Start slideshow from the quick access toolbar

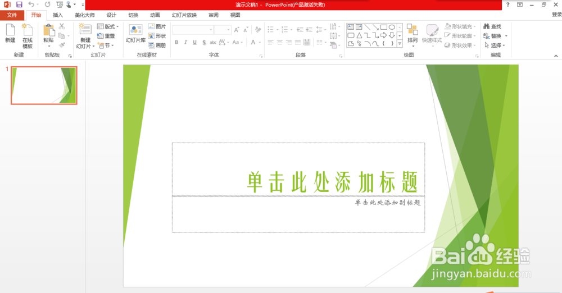tap(60, 4)
